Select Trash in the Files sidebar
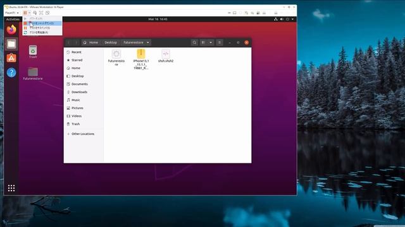Viewport: 405px width, 227px height. tap(84, 124)
